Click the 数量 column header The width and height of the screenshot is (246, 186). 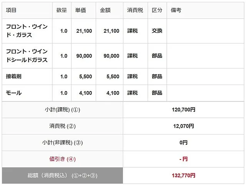(61, 10)
